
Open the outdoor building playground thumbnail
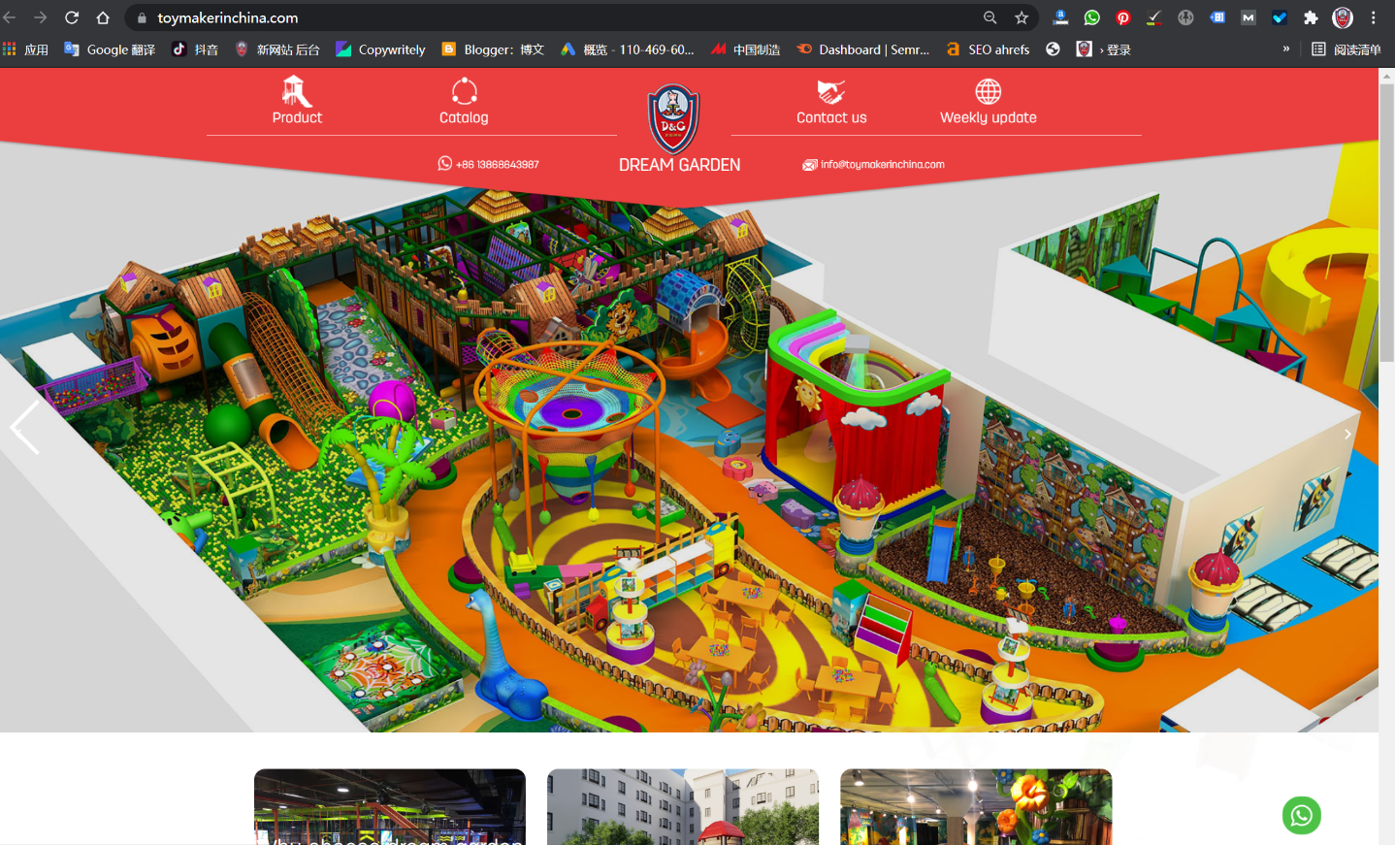click(683, 807)
